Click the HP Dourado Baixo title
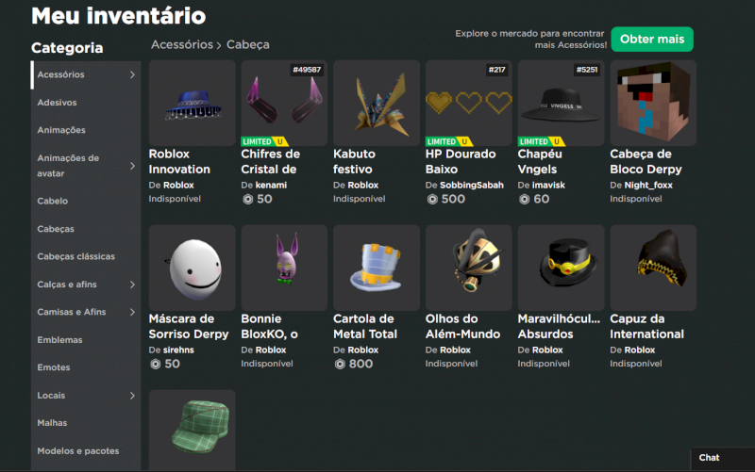 [x=461, y=161]
